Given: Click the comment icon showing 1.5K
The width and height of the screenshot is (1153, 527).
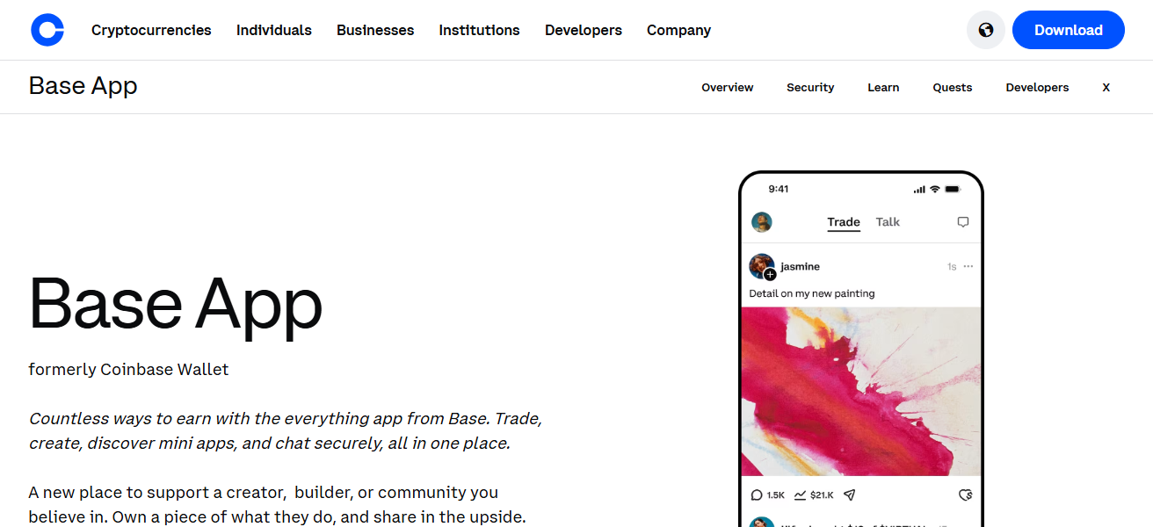Looking at the screenshot, I should [758, 495].
